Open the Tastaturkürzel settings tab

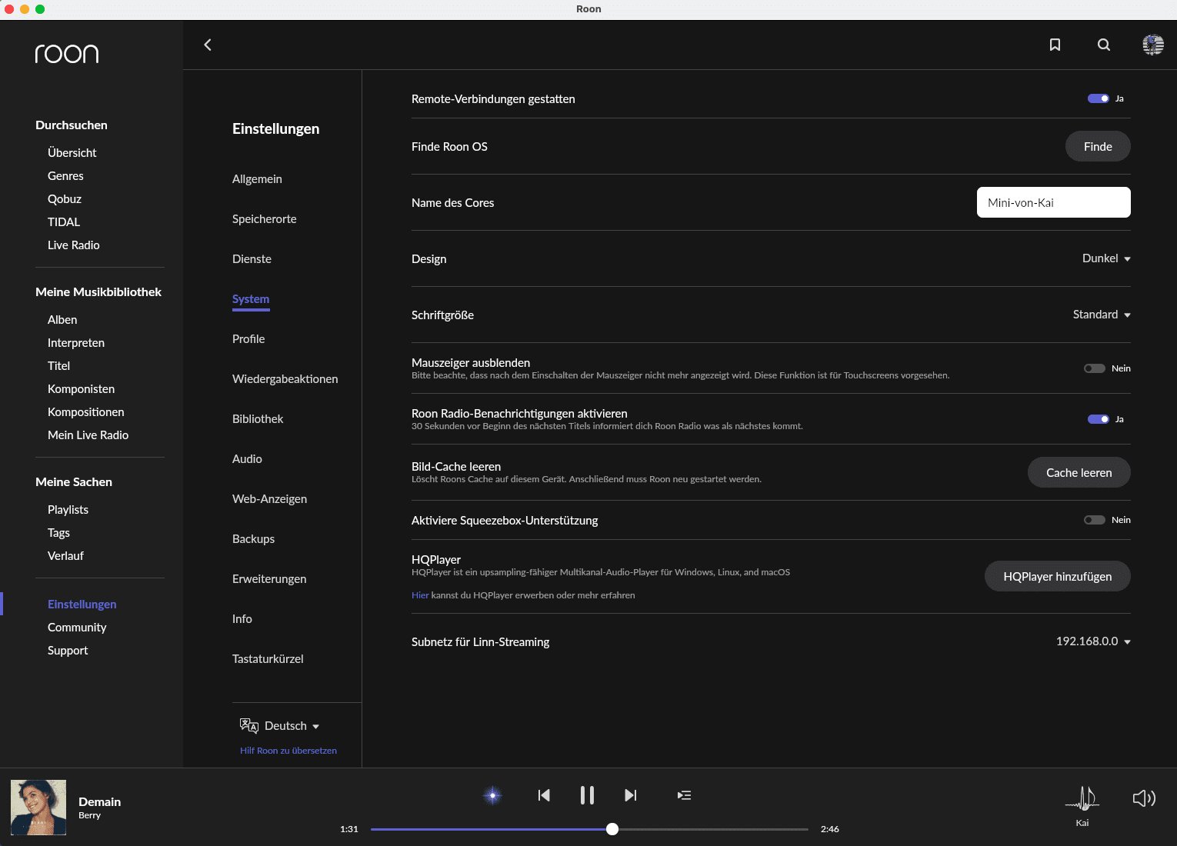pos(268,659)
